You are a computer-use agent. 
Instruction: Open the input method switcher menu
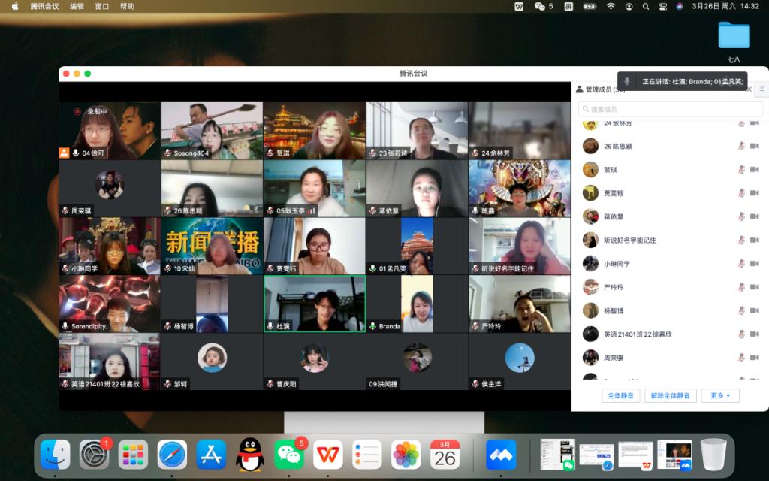tap(568, 6)
